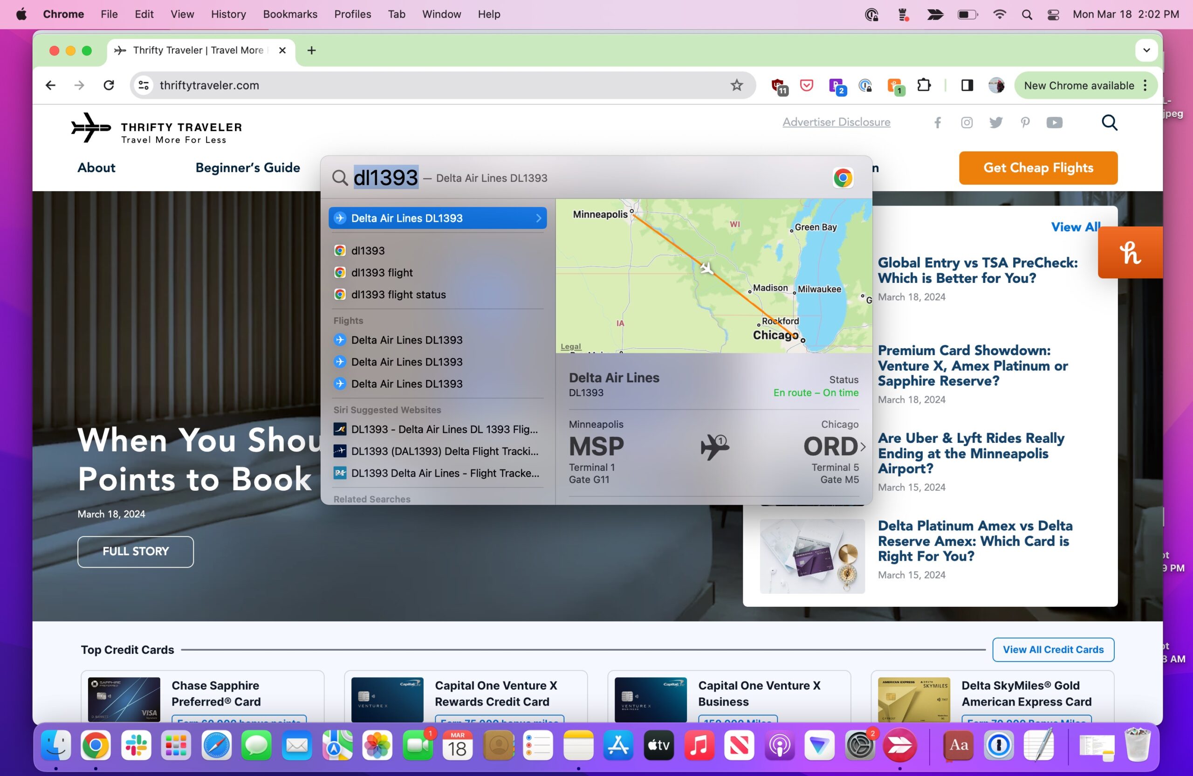Expand the ORD flight details chevron
The image size is (1193, 776).
point(863,446)
